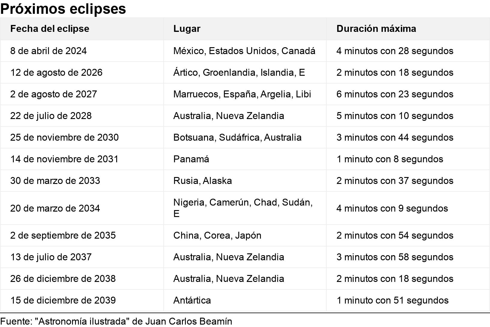Click the "1 minuto con 8 segundos" duration

[x=390, y=159]
